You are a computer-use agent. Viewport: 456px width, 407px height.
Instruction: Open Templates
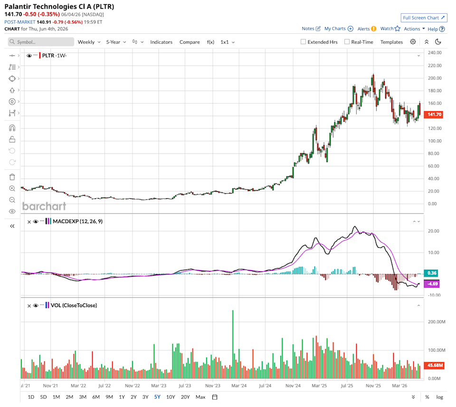click(391, 42)
